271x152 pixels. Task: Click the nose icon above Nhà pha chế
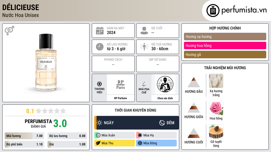click(144, 84)
